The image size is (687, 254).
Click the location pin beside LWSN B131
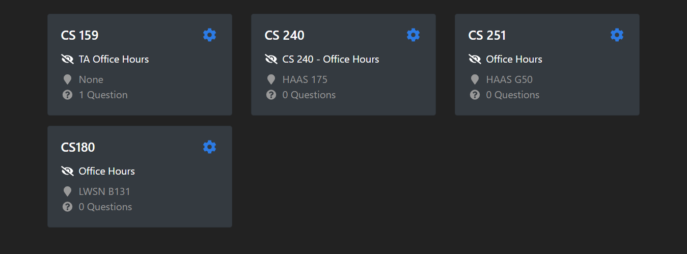tap(67, 192)
